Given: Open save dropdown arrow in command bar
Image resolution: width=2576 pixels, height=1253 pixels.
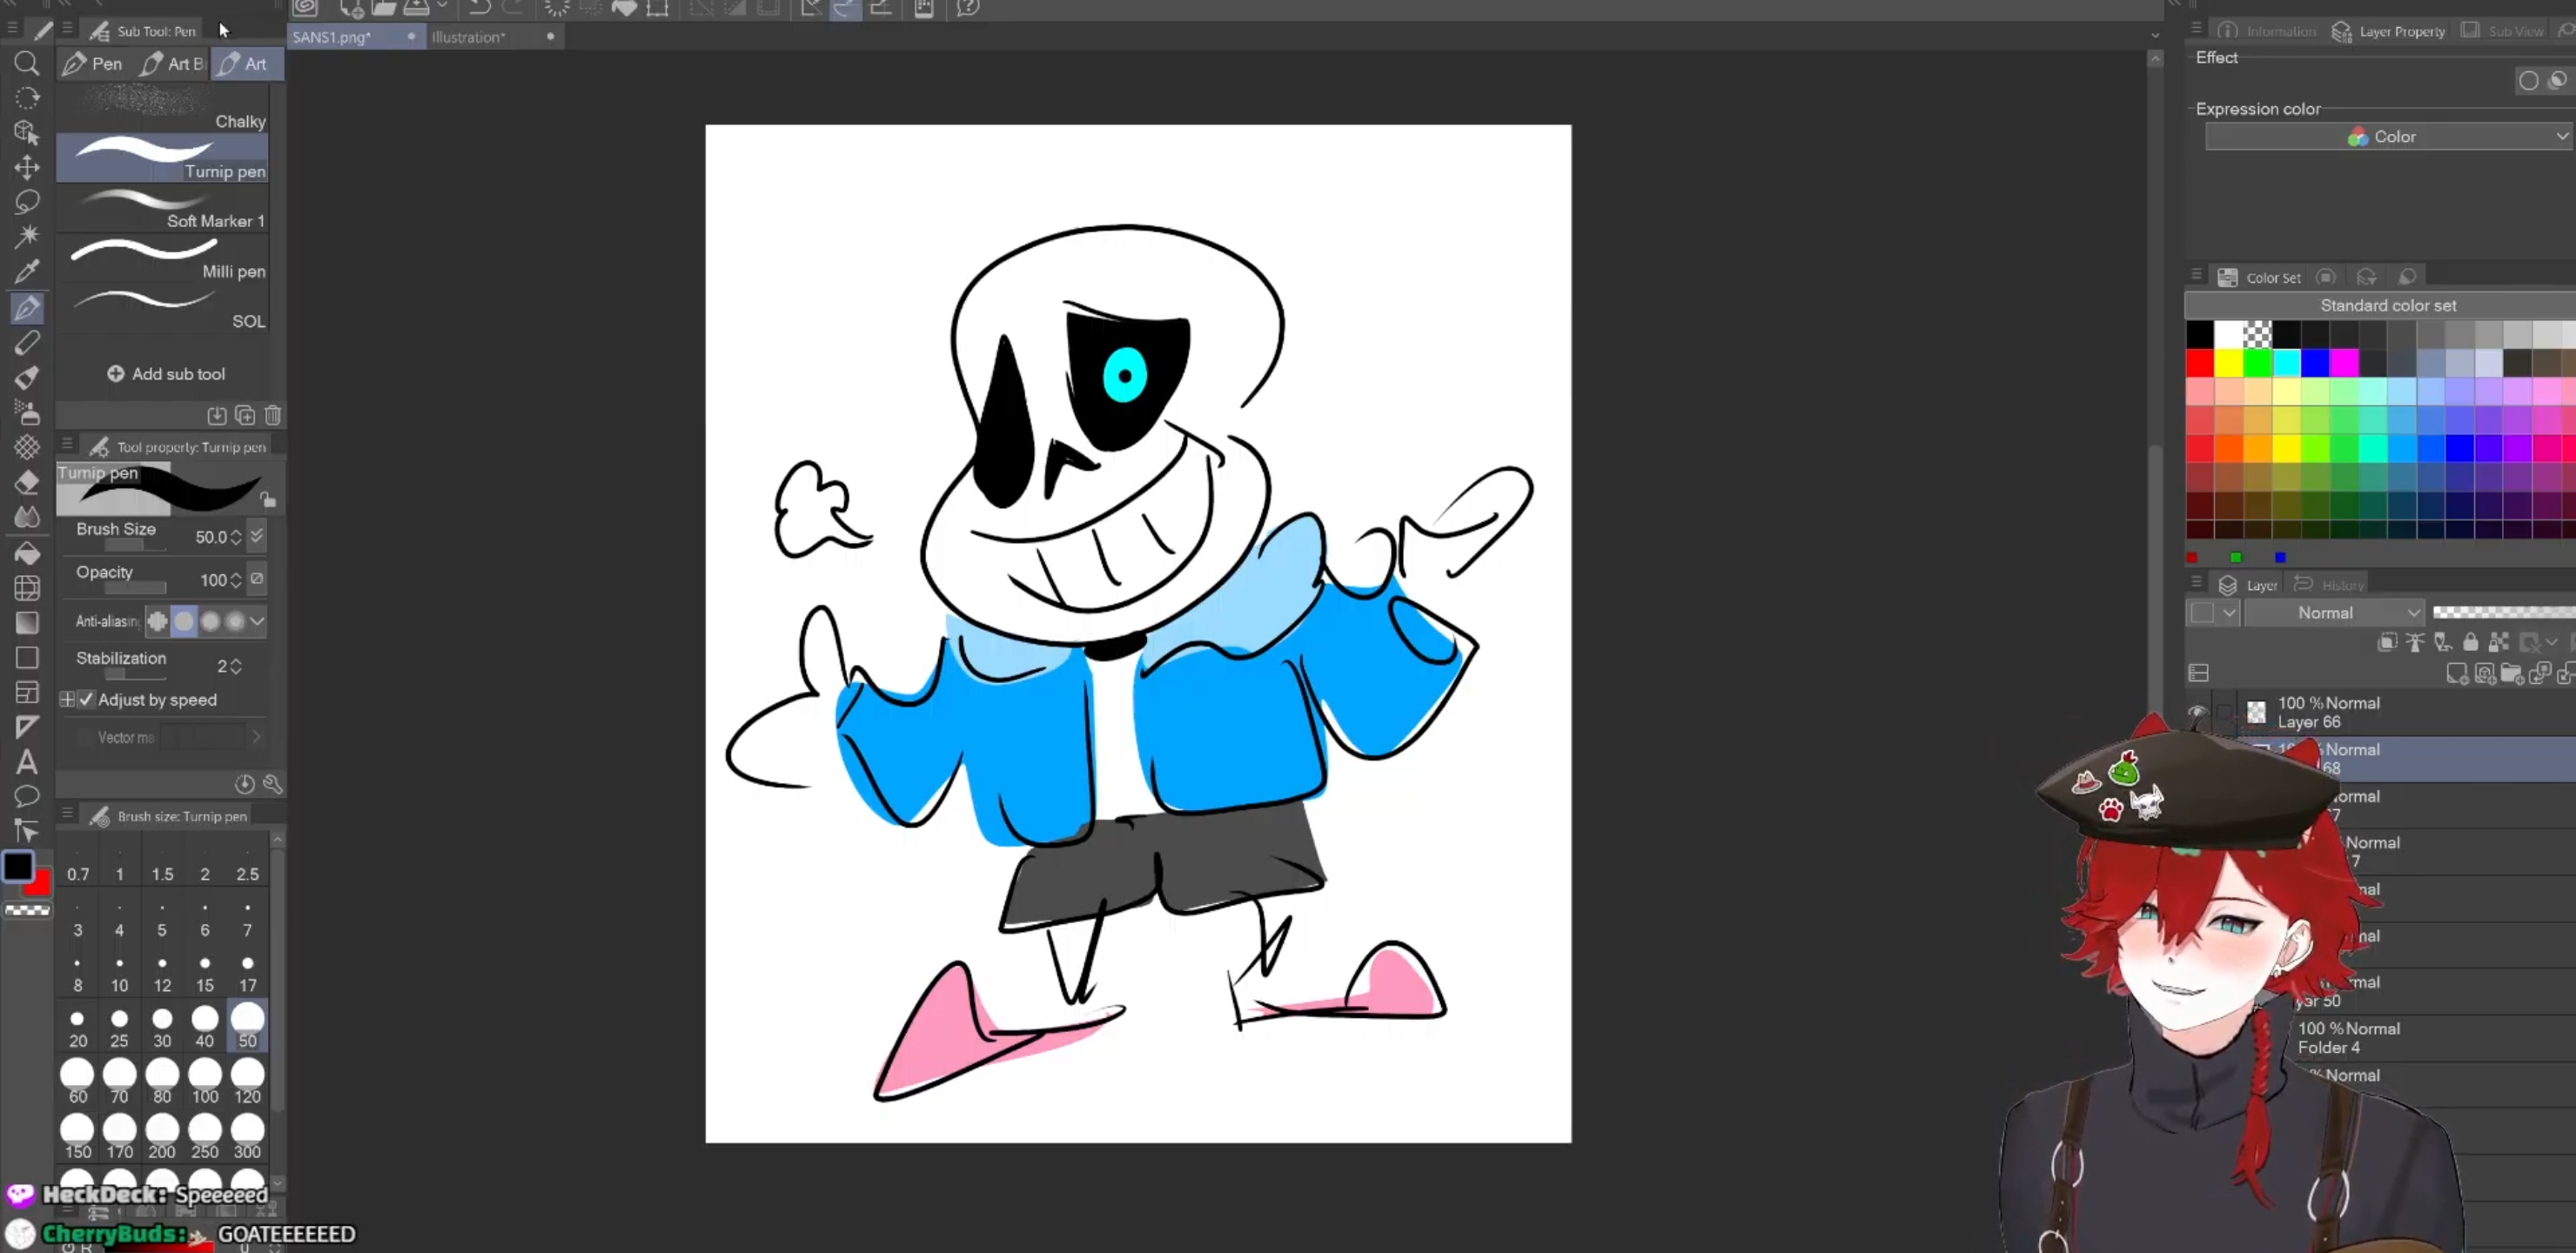Looking at the screenshot, I should click(442, 7).
